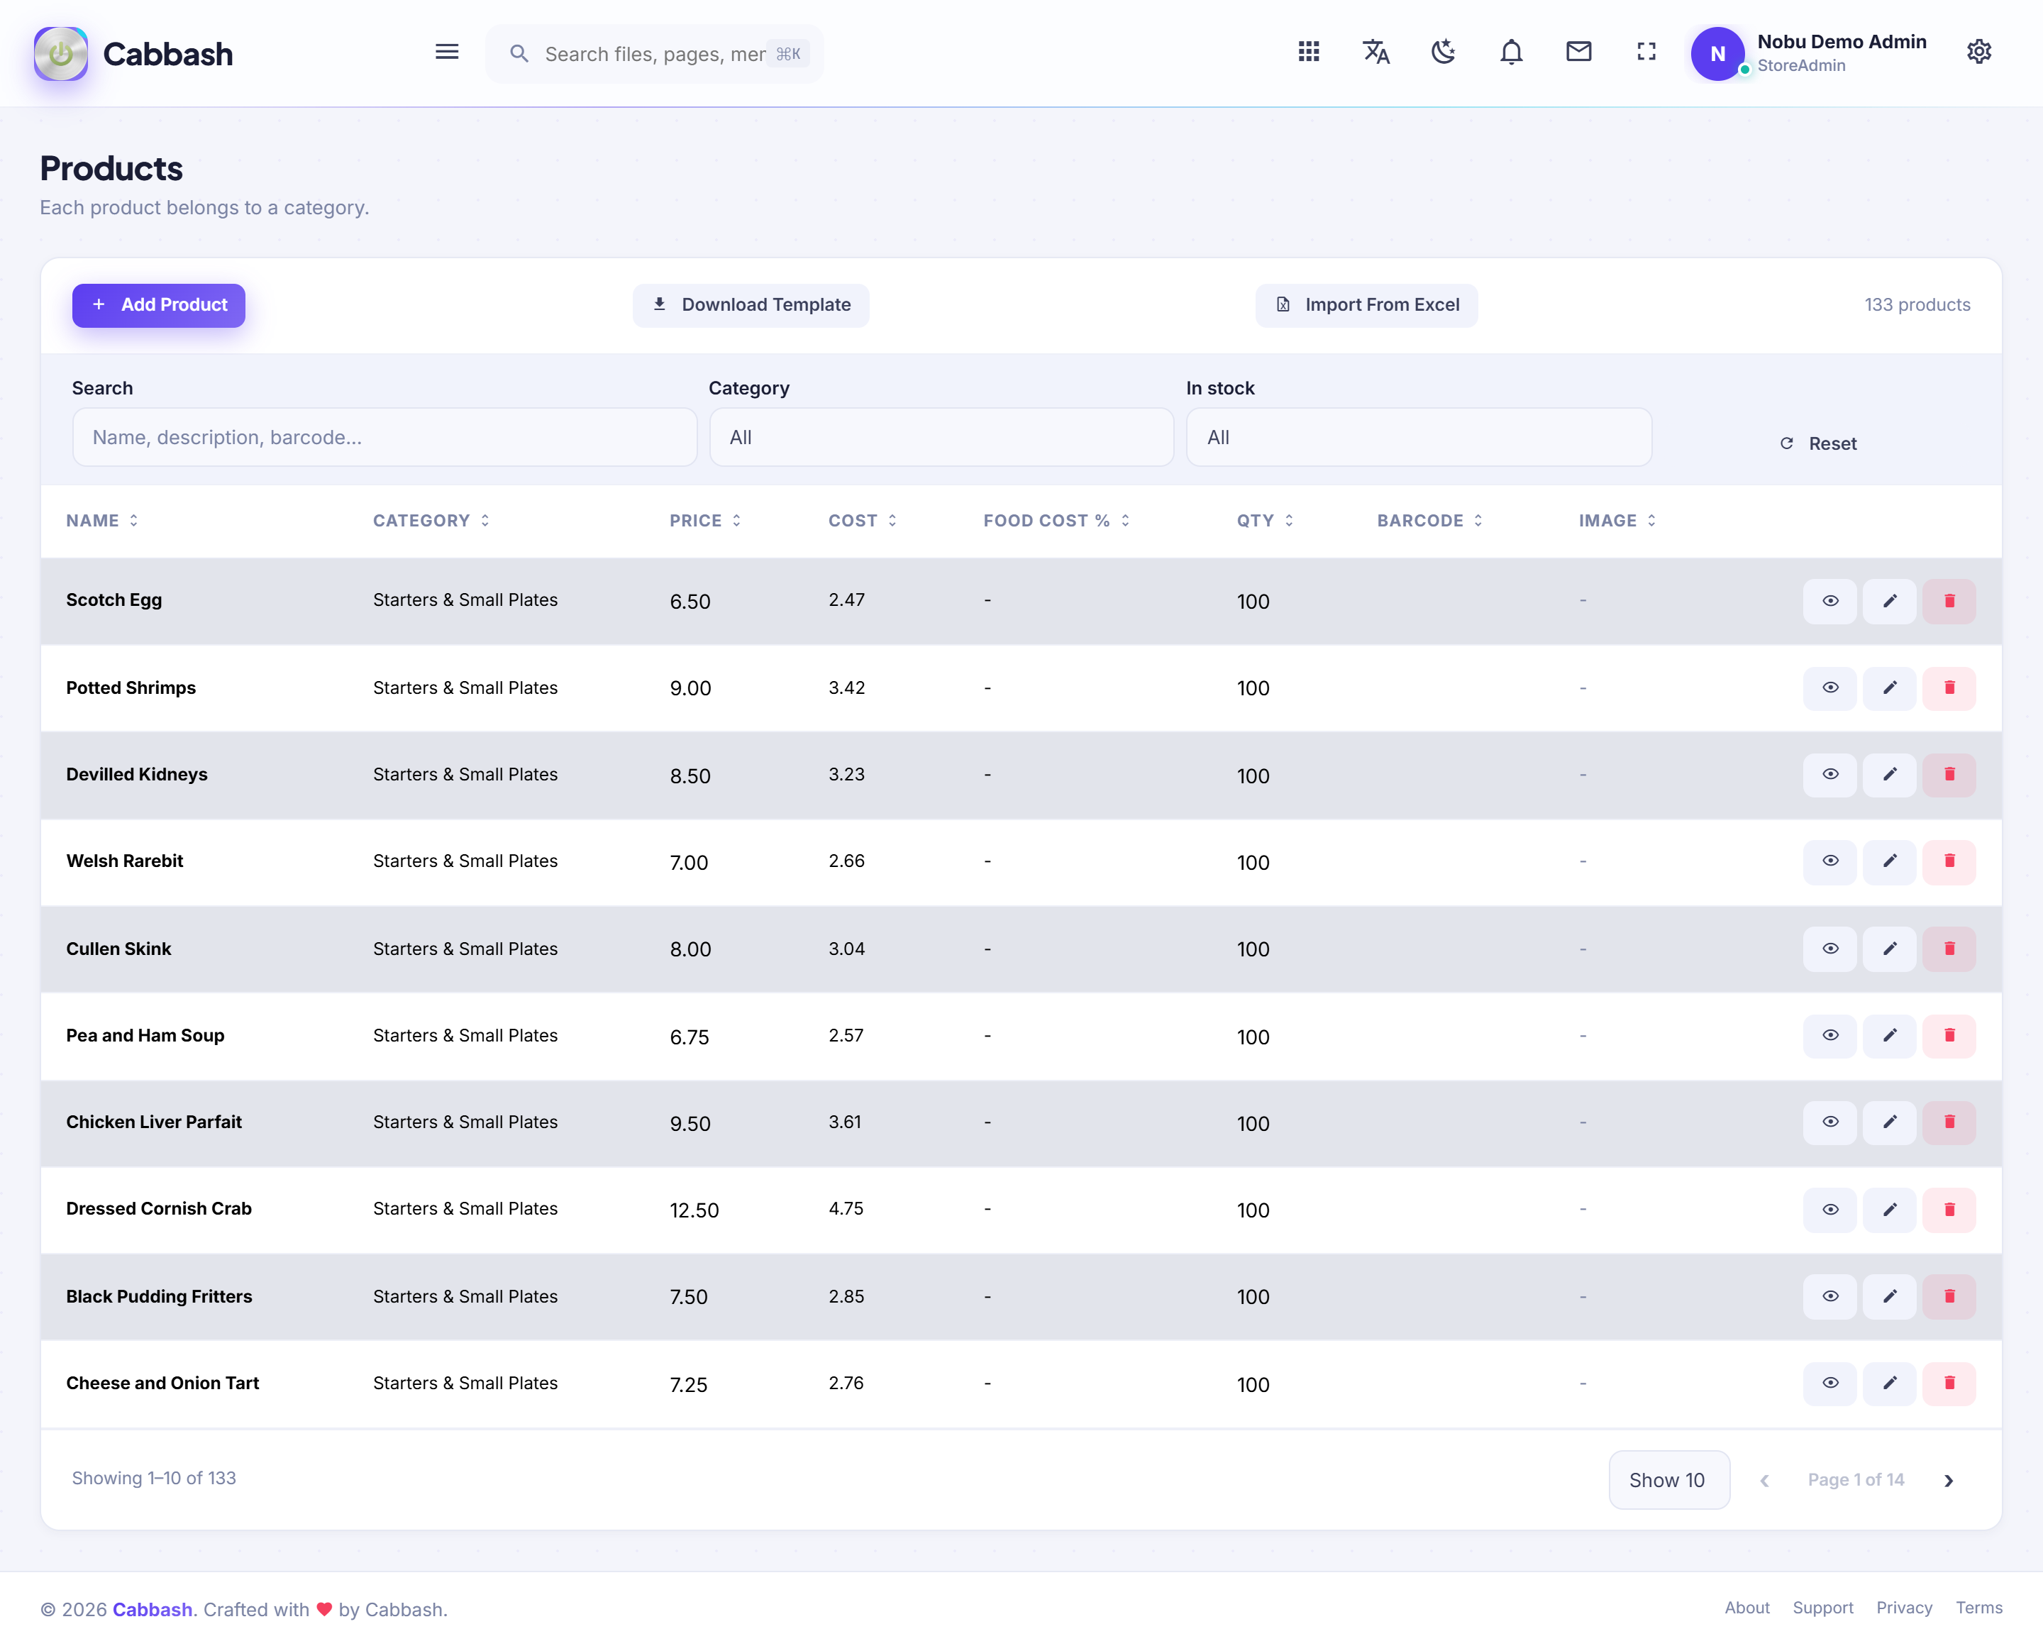Screen dimensions: 2043x1646
Task: Reset the product filters
Action: [1818, 443]
